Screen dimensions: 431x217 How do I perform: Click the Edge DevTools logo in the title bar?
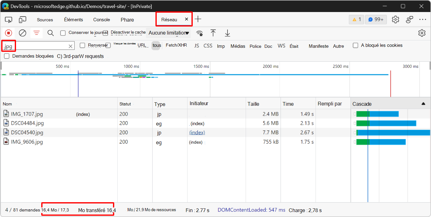coord(5,6)
